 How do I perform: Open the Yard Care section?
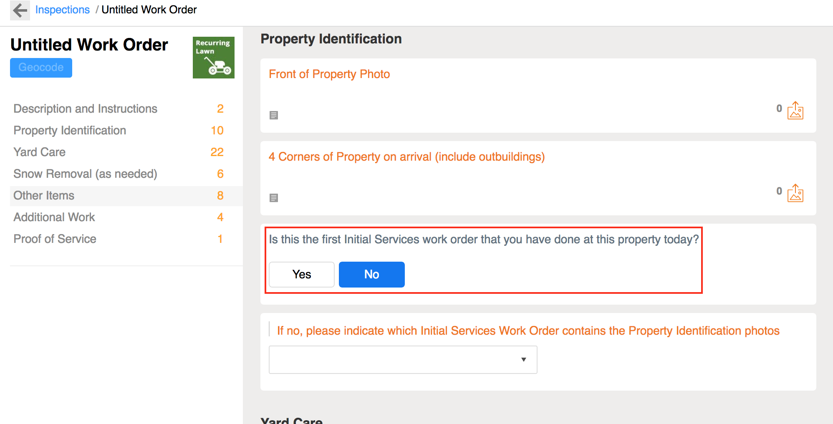tap(40, 152)
